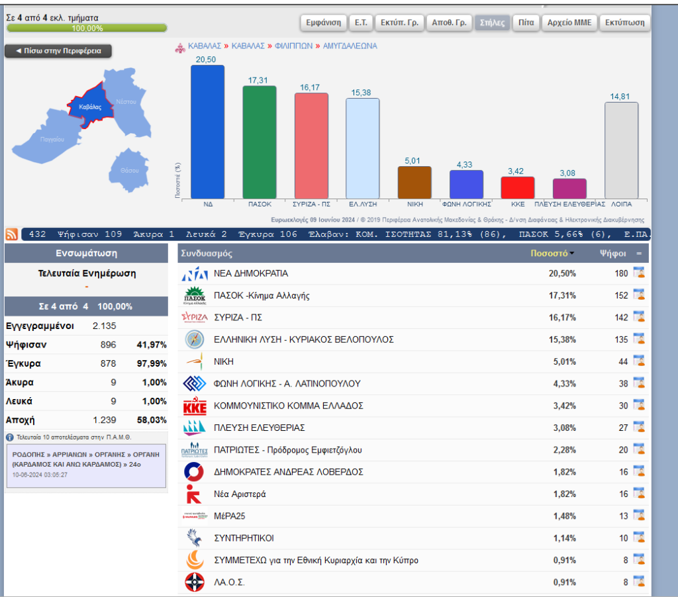Open candidate details icon for ΝΕΑ ΔΗΜΟΚΡΑΤΙΑ row
The image size is (678, 597).
(x=639, y=273)
